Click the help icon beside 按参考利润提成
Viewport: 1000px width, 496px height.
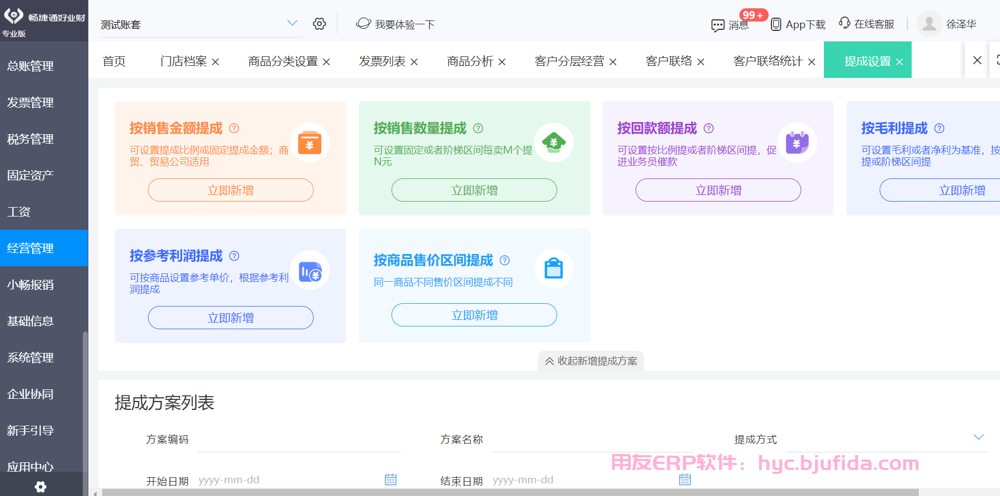point(234,256)
